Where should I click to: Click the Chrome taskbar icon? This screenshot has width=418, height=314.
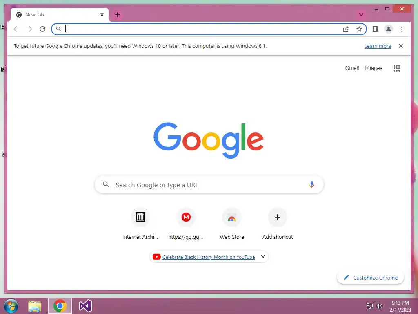[x=60, y=306]
